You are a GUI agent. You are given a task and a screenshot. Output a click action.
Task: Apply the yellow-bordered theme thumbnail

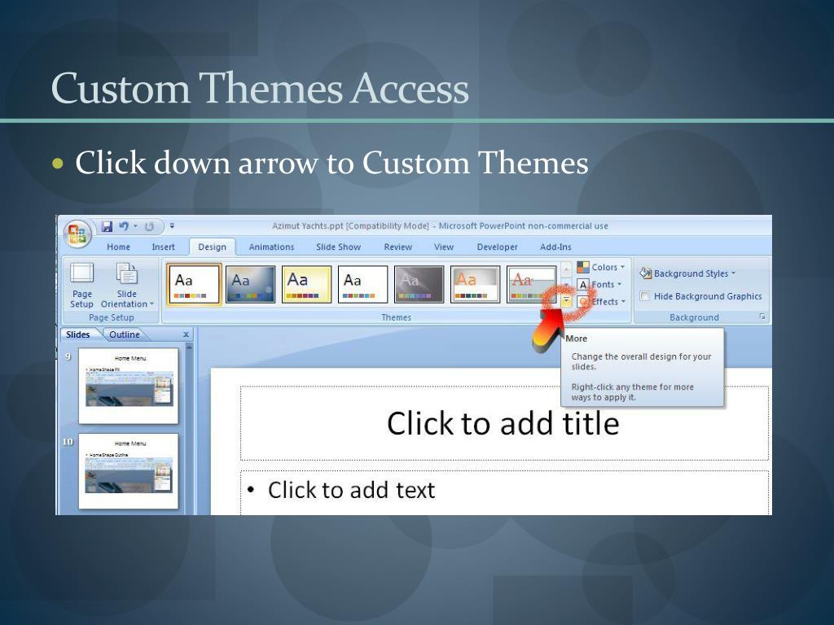307,285
